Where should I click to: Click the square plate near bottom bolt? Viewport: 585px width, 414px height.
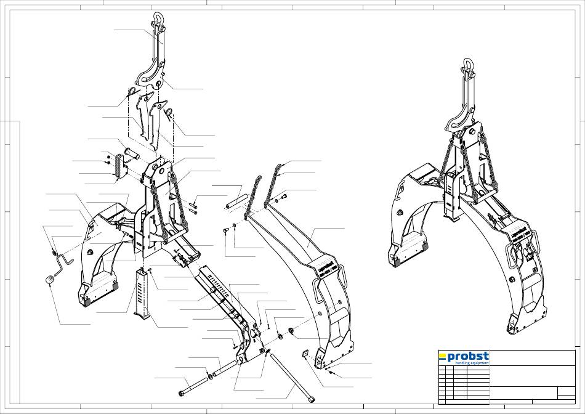(305, 354)
